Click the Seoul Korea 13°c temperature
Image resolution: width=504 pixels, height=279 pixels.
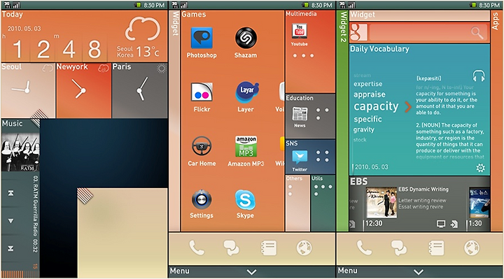pyautogui.click(x=138, y=51)
